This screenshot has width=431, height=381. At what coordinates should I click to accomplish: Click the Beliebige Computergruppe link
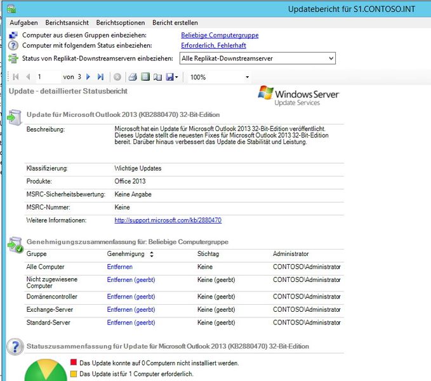220,36
